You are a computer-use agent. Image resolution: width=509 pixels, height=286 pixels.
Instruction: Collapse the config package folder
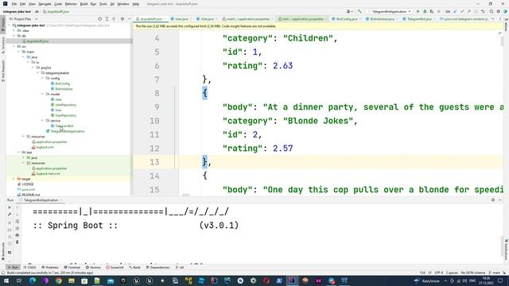tap(42, 79)
